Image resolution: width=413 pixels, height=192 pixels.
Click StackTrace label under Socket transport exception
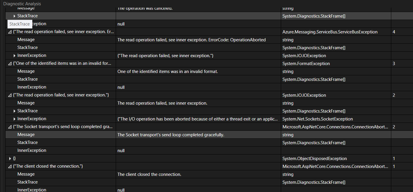point(27,143)
